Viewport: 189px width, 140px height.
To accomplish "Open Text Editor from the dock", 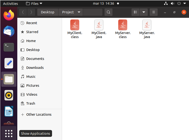I will (x=9, y=63).
